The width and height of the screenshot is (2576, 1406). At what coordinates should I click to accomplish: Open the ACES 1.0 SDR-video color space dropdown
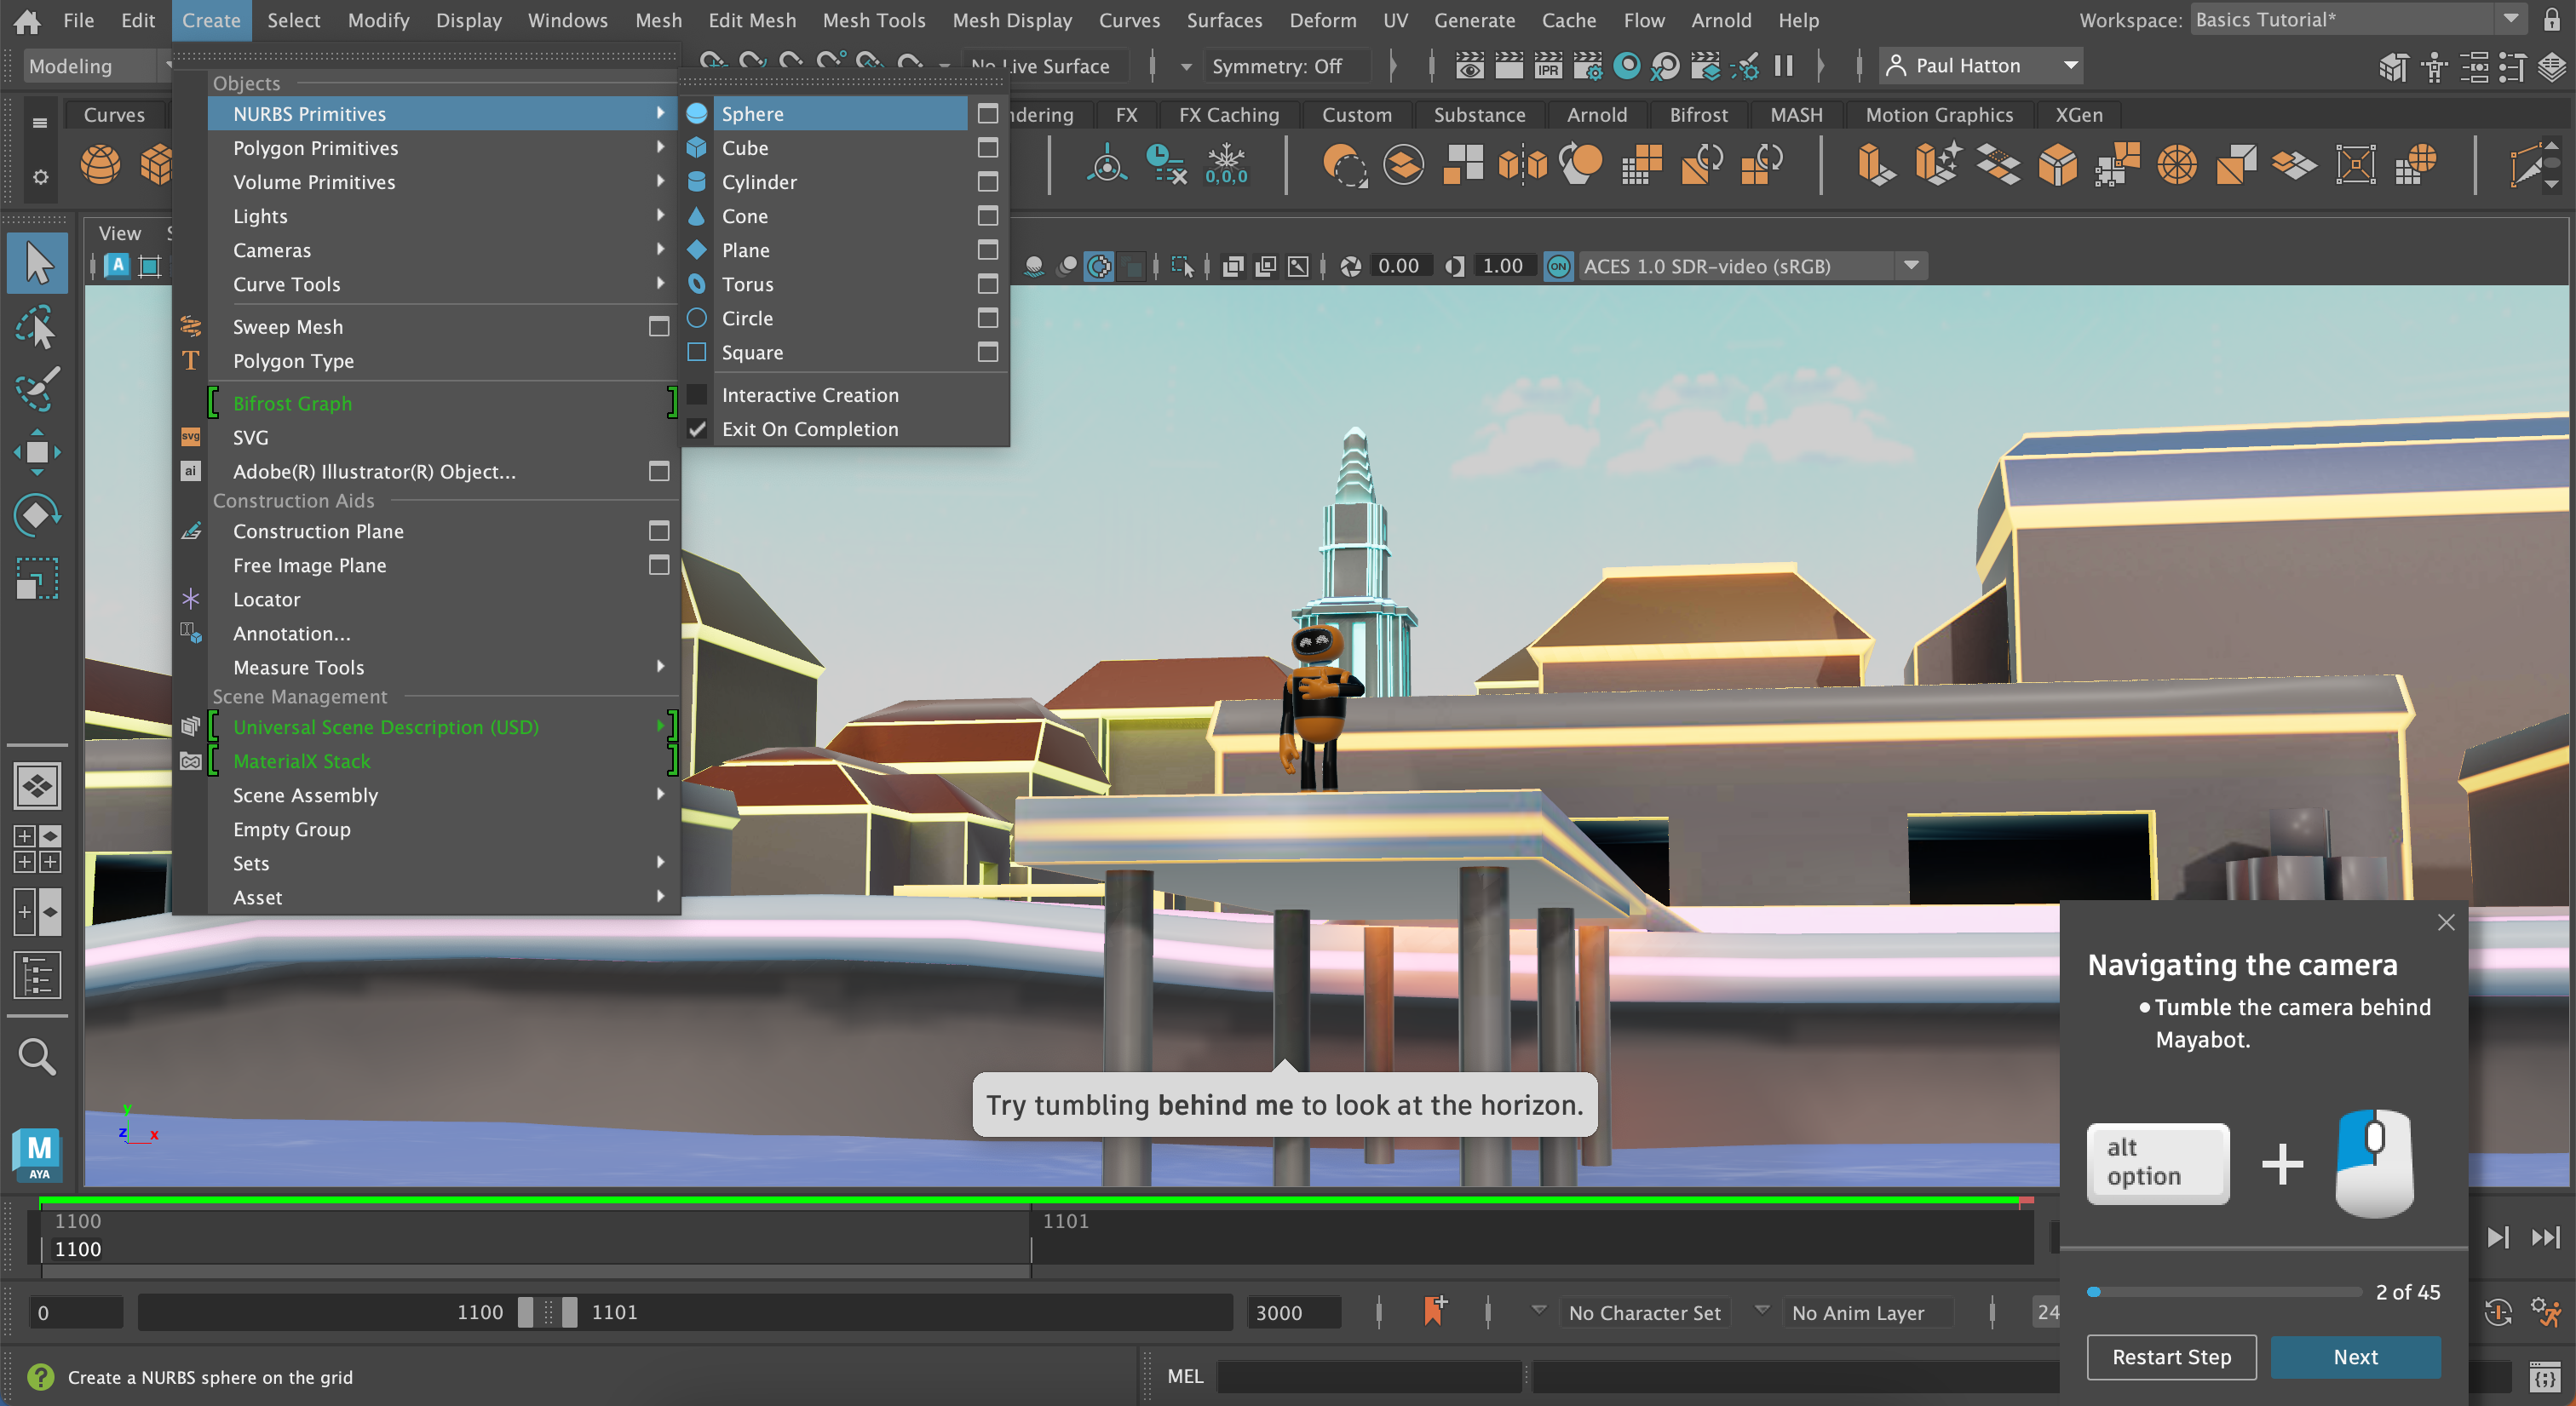tap(1912, 266)
